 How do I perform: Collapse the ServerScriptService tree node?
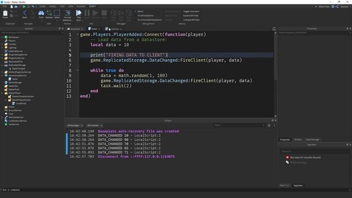pyautogui.click(x=2, y=76)
